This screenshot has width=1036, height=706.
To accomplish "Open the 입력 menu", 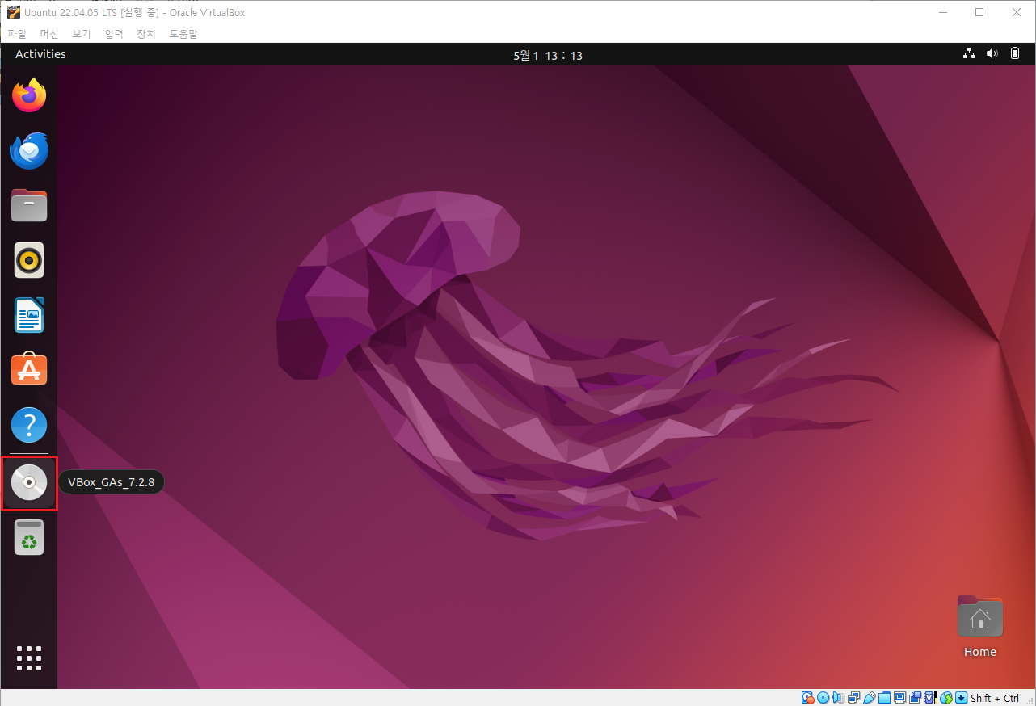I will click(x=114, y=34).
